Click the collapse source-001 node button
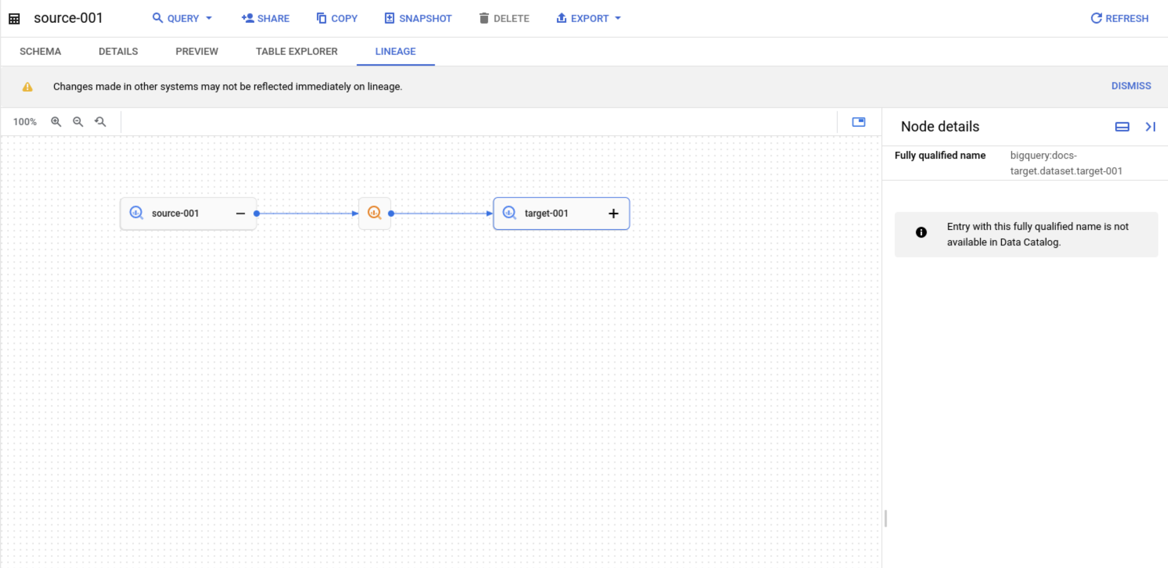1168x568 pixels. tap(240, 213)
